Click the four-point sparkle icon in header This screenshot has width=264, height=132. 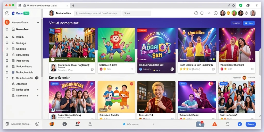209,13
